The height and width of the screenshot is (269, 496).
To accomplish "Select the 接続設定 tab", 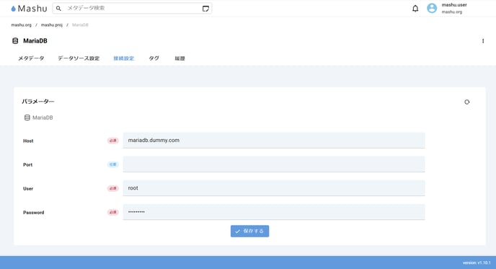I will pyautogui.click(x=124, y=58).
